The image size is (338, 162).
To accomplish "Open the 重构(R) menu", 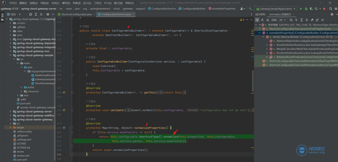I will [66, 3].
